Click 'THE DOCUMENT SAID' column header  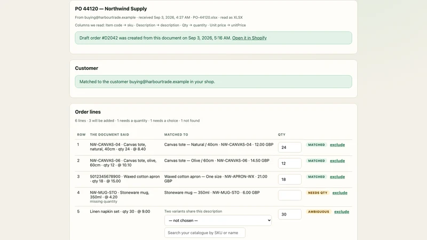click(109, 135)
